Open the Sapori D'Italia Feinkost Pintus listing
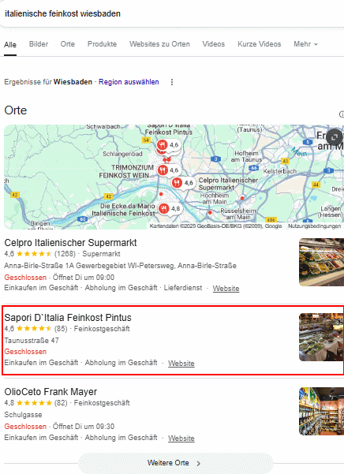The image size is (344, 474). pyautogui.click(x=68, y=318)
